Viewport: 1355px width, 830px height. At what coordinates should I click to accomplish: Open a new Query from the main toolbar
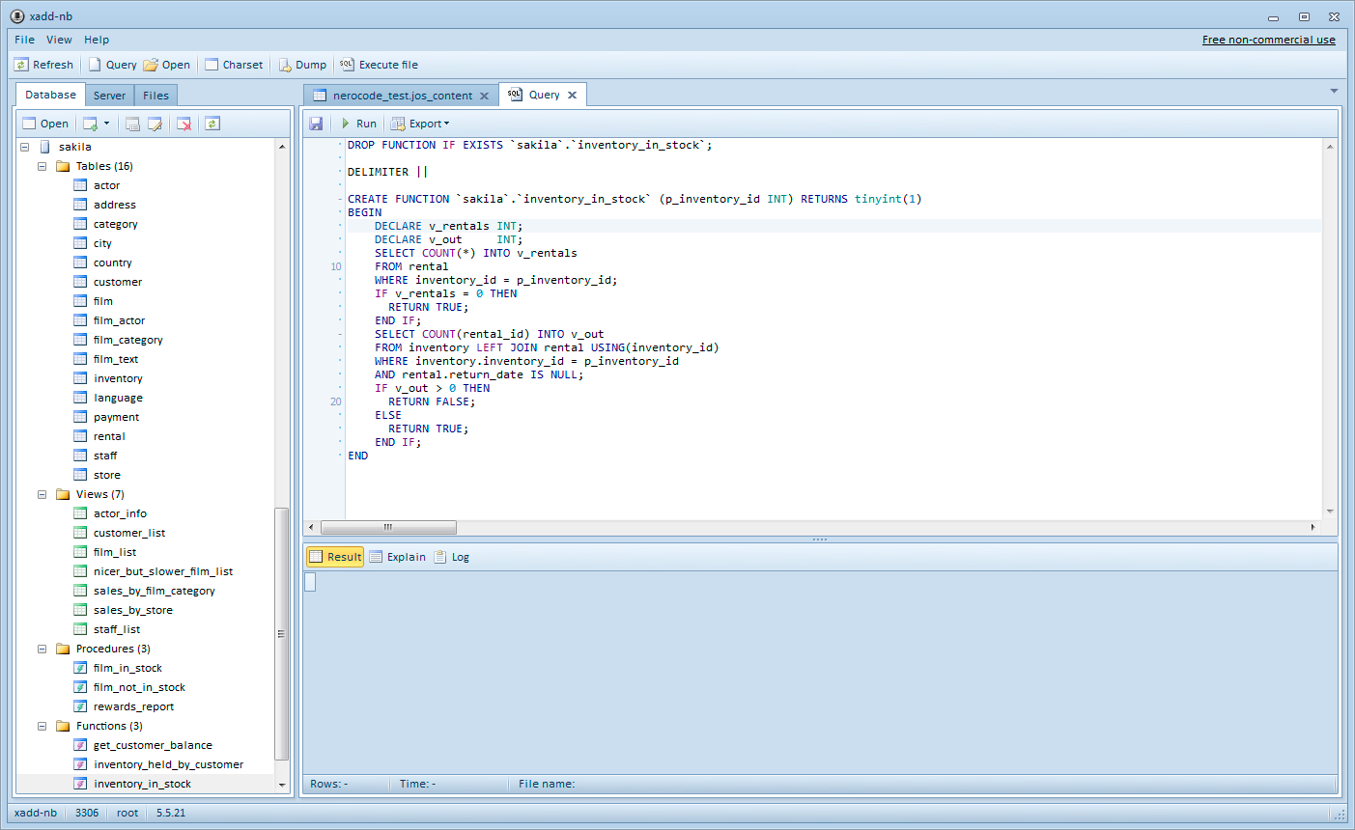[x=112, y=65]
